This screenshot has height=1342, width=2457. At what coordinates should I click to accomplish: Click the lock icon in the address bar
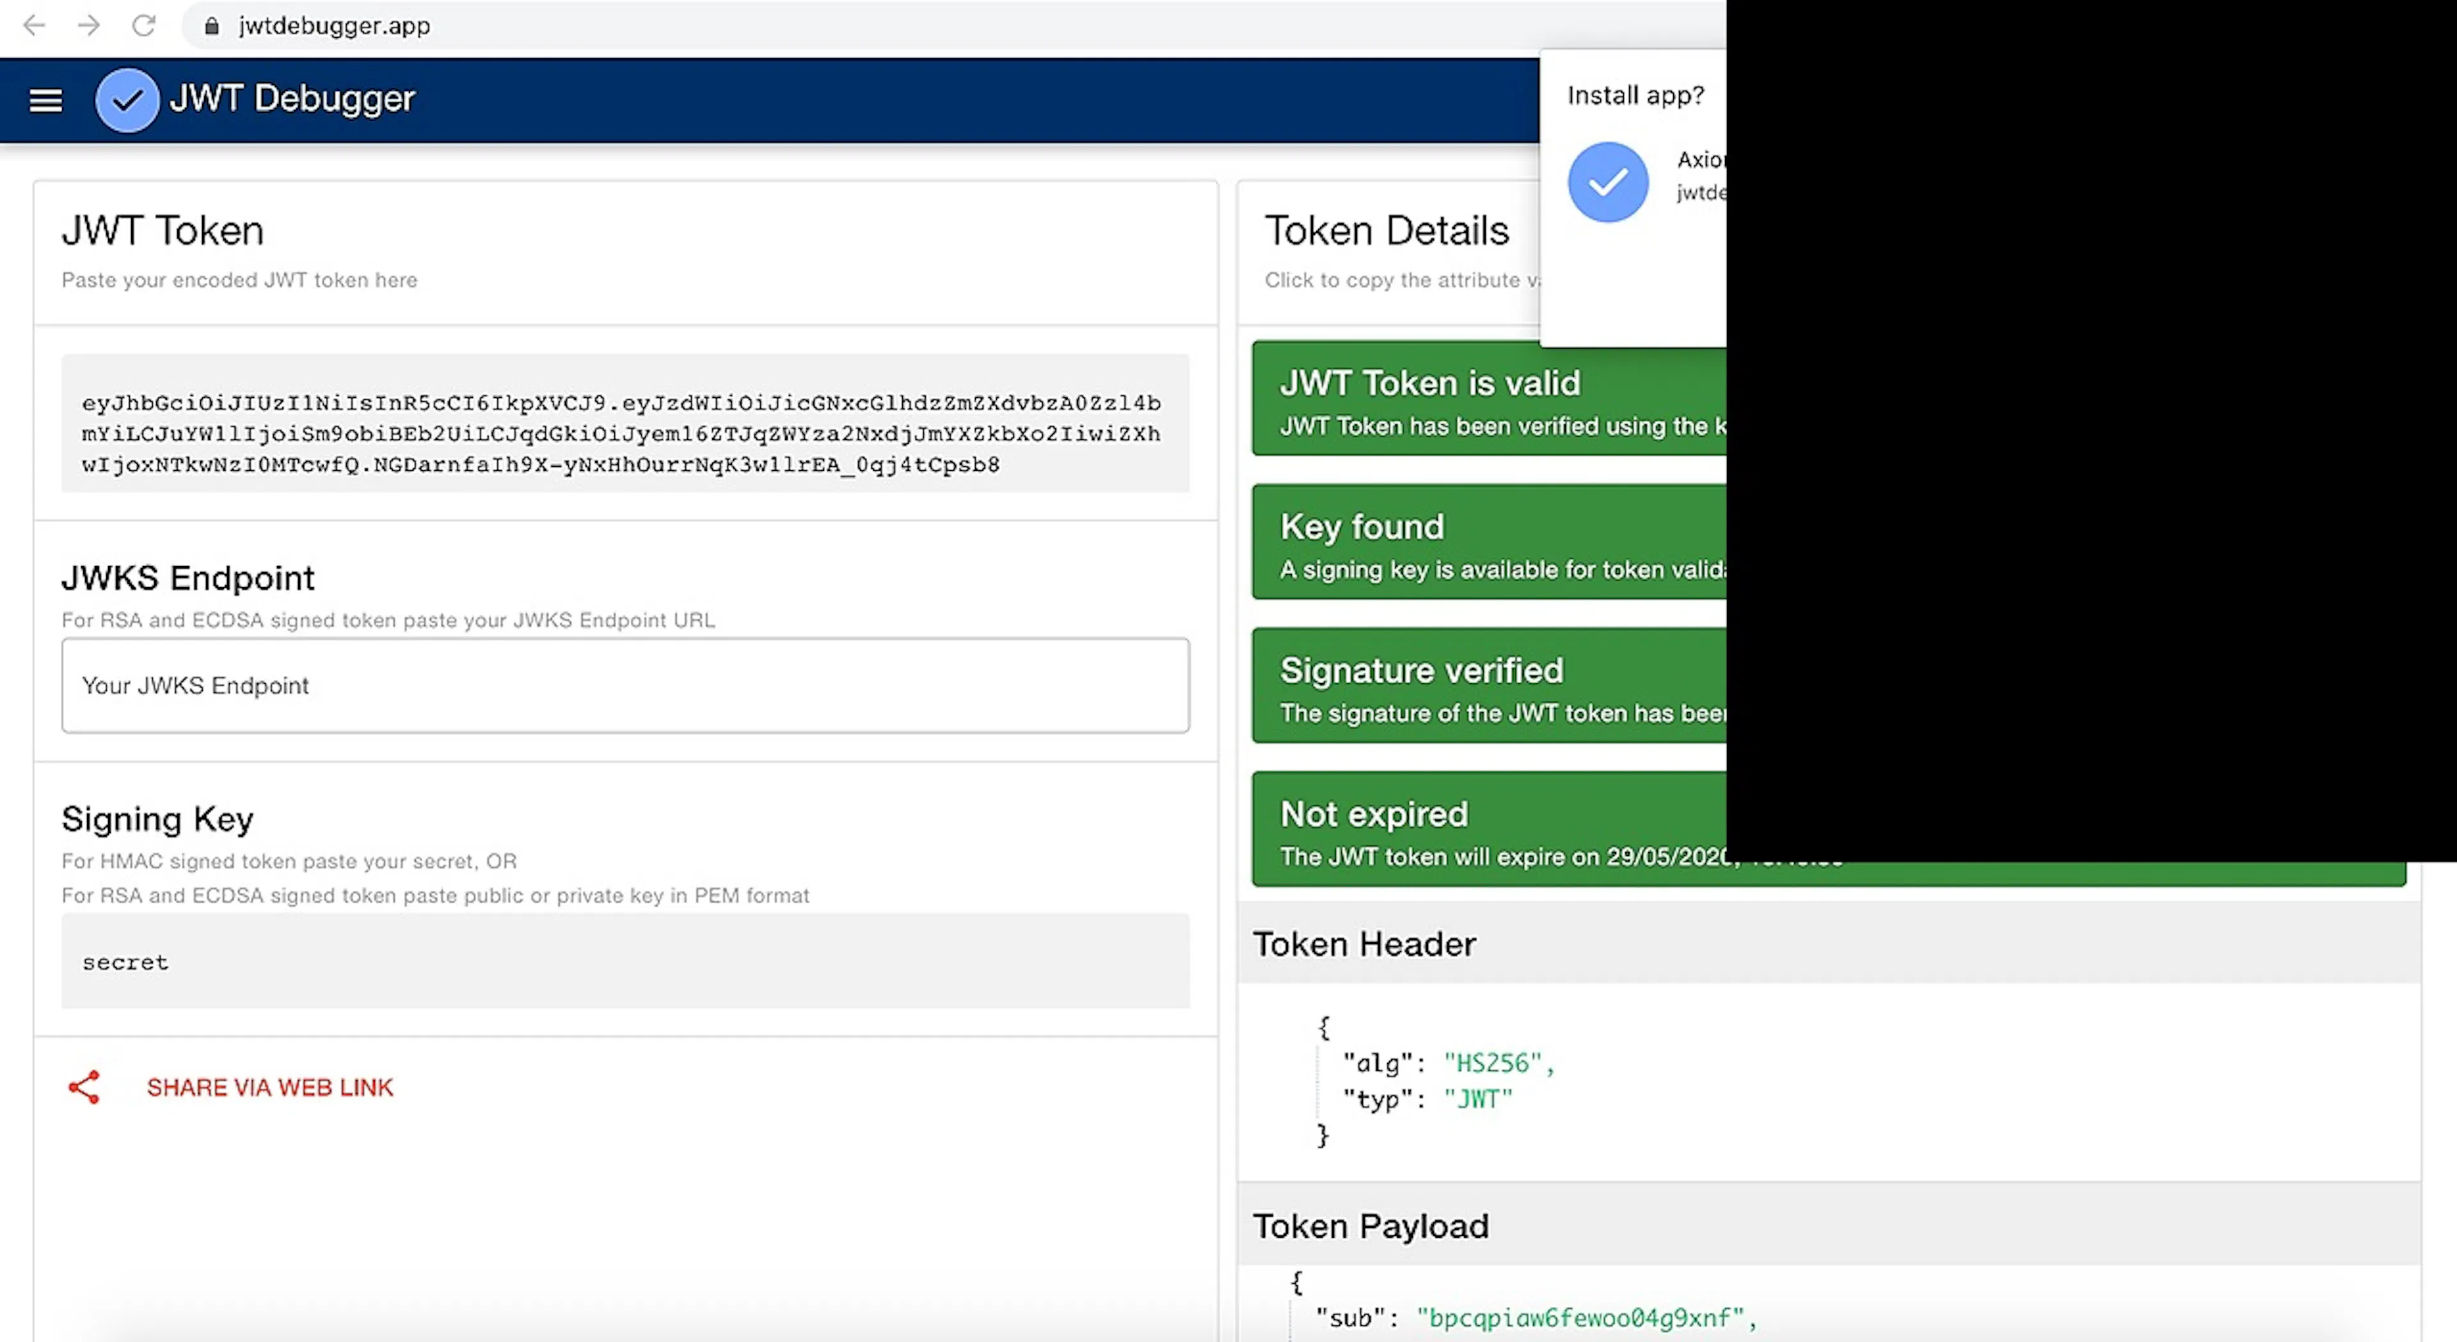click(212, 26)
